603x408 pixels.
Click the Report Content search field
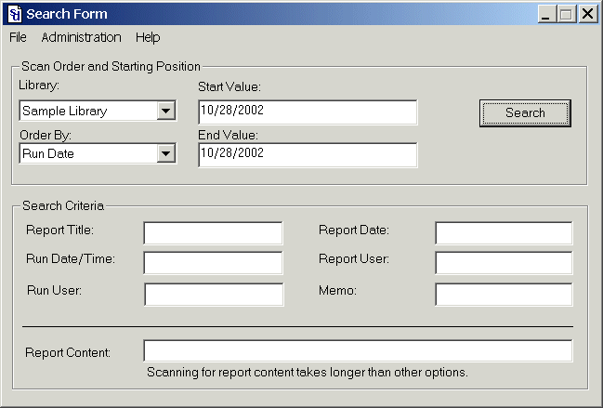[x=358, y=351]
